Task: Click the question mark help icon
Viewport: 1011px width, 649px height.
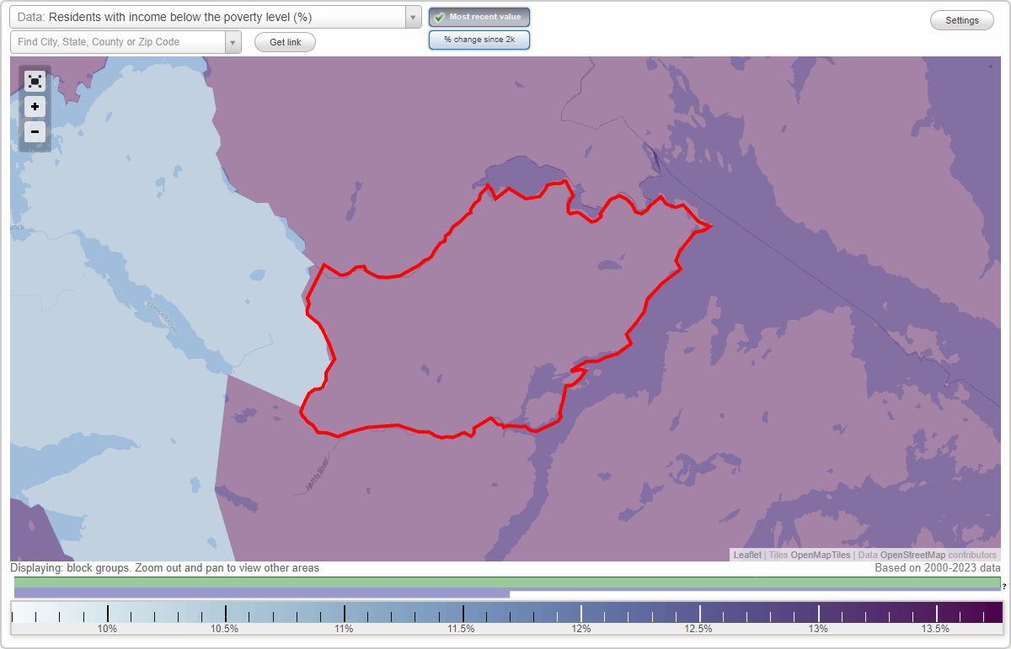Action: 1004,586
